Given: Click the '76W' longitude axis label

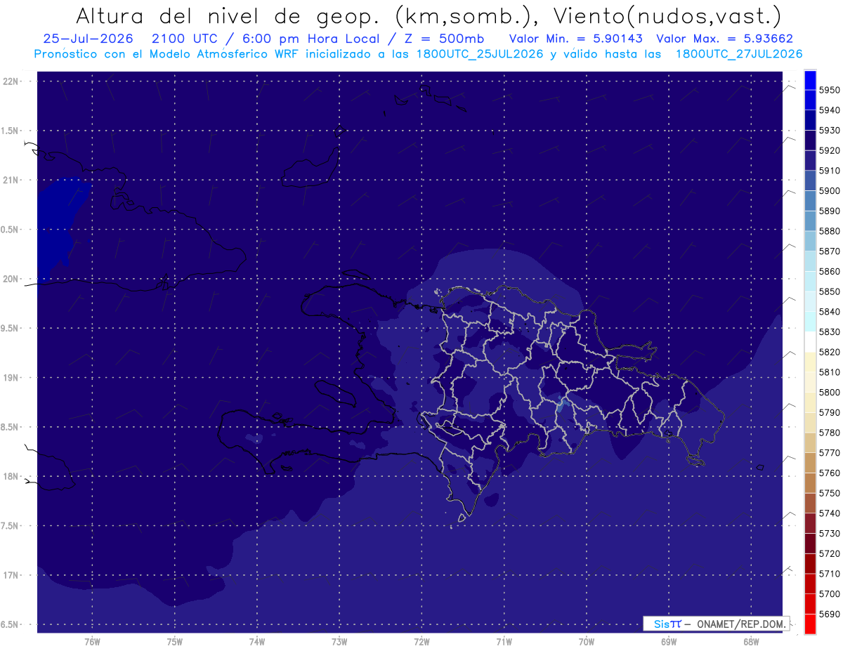Looking at the screenshot, I should (92, 642).
